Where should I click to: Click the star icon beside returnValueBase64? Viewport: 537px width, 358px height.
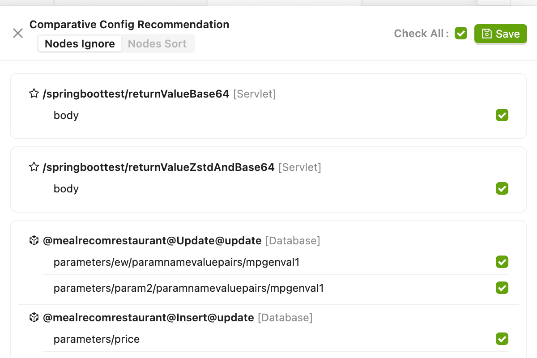click(x=34, y=94)
